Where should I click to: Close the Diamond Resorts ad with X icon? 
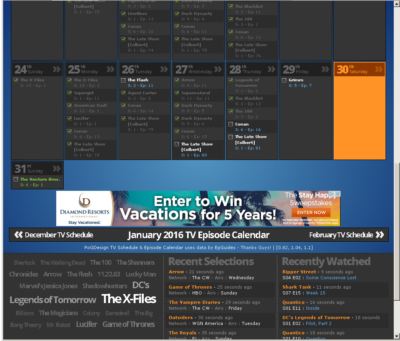(338, 194)
